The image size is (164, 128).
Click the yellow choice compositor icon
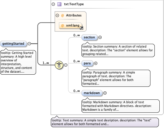59,65
